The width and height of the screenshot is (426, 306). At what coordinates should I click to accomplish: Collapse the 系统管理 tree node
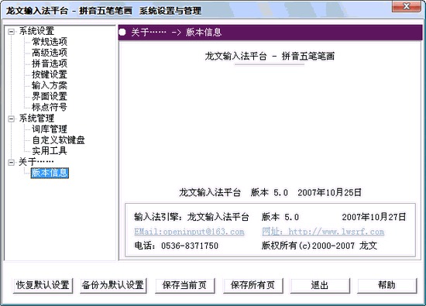click(11, 119)
